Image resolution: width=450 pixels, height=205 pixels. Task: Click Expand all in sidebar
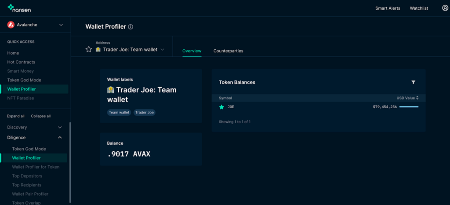(x=16, y=116)
